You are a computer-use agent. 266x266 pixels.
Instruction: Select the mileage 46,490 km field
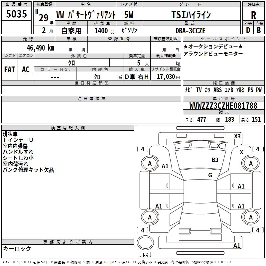(x=28, y=48)
